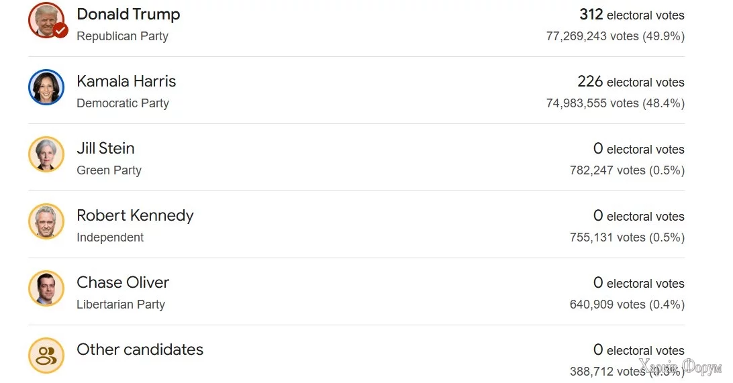The width and height of the screenshot is (733, 383).
Task: Click the Other candidates group icon
Action: click(46, 355)
